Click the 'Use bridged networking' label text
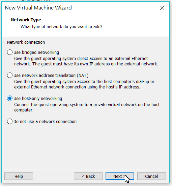The width and height of the screenshot is (172, 186). point(36,53)
